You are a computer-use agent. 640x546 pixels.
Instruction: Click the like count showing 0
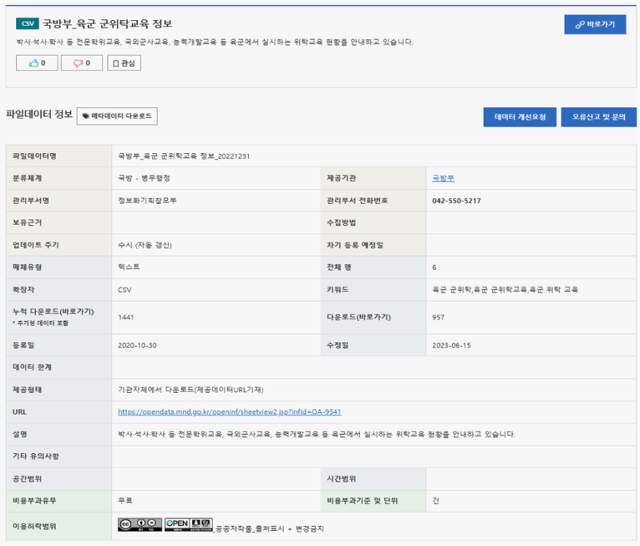point(42,62)
